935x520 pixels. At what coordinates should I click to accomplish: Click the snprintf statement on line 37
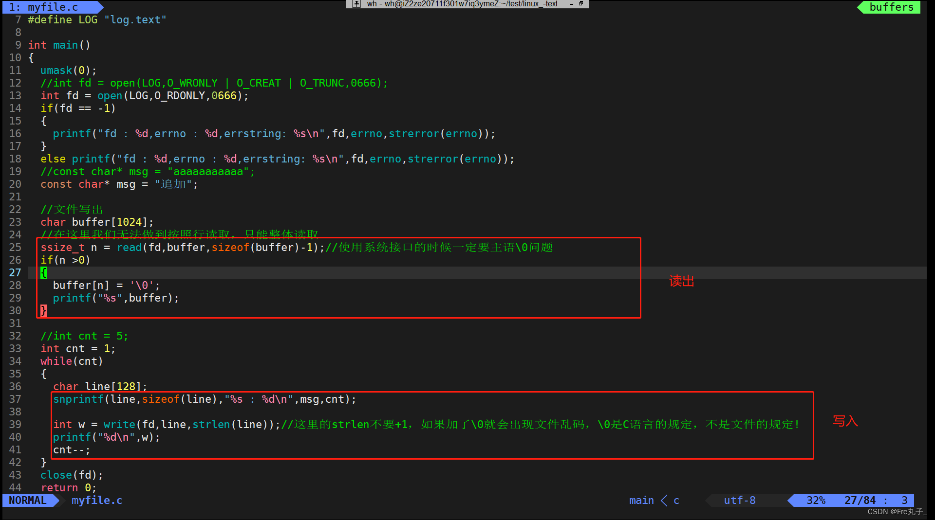click(205, 399)
